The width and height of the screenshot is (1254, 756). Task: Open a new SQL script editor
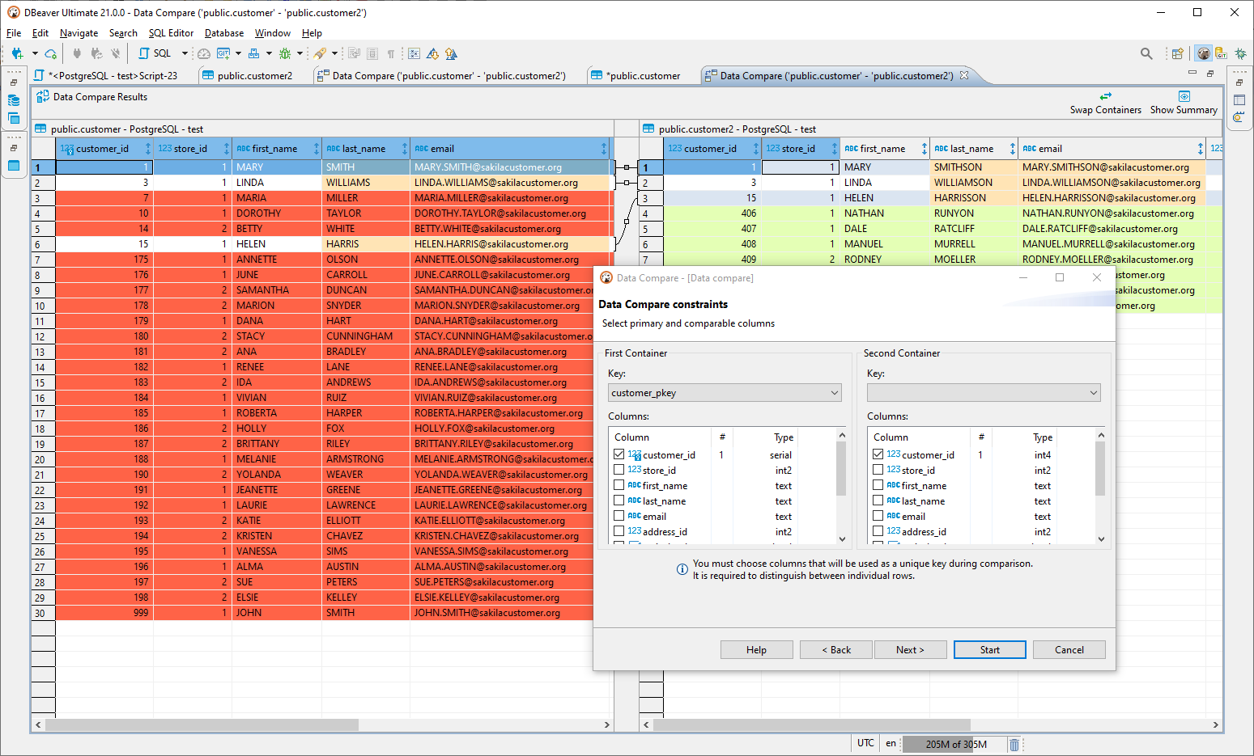(155, 53)
